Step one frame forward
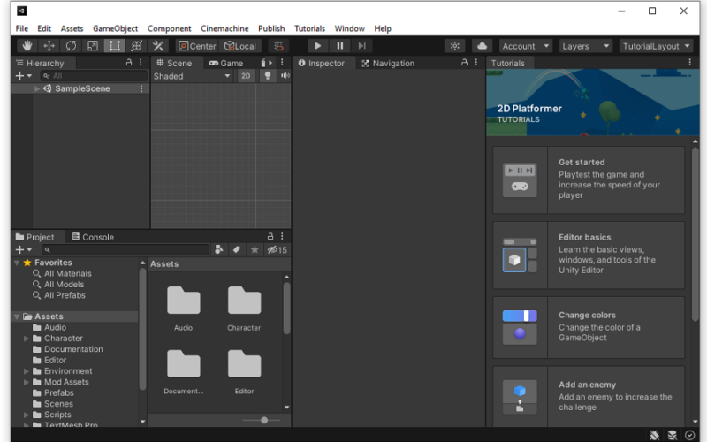The height and width of the screenshot is (442, 707). 361,46
